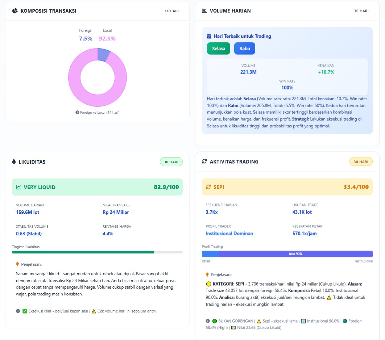Click the Tingkat Likuiditas progress bar
This screenshot has width=385, height=340.
coord(97,252)
